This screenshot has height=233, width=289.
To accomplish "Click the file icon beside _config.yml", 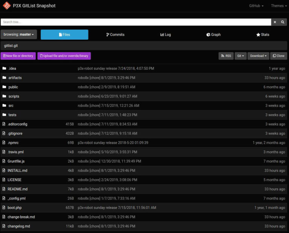I will point(4,198).
